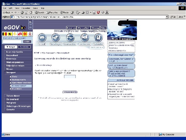Click the round contacten book icon

(x=84, y=38)
